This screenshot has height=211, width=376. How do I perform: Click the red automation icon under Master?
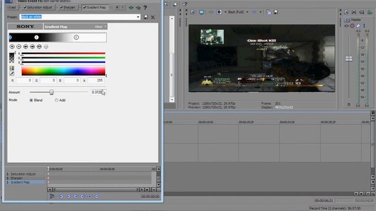(x=352, y=26)
